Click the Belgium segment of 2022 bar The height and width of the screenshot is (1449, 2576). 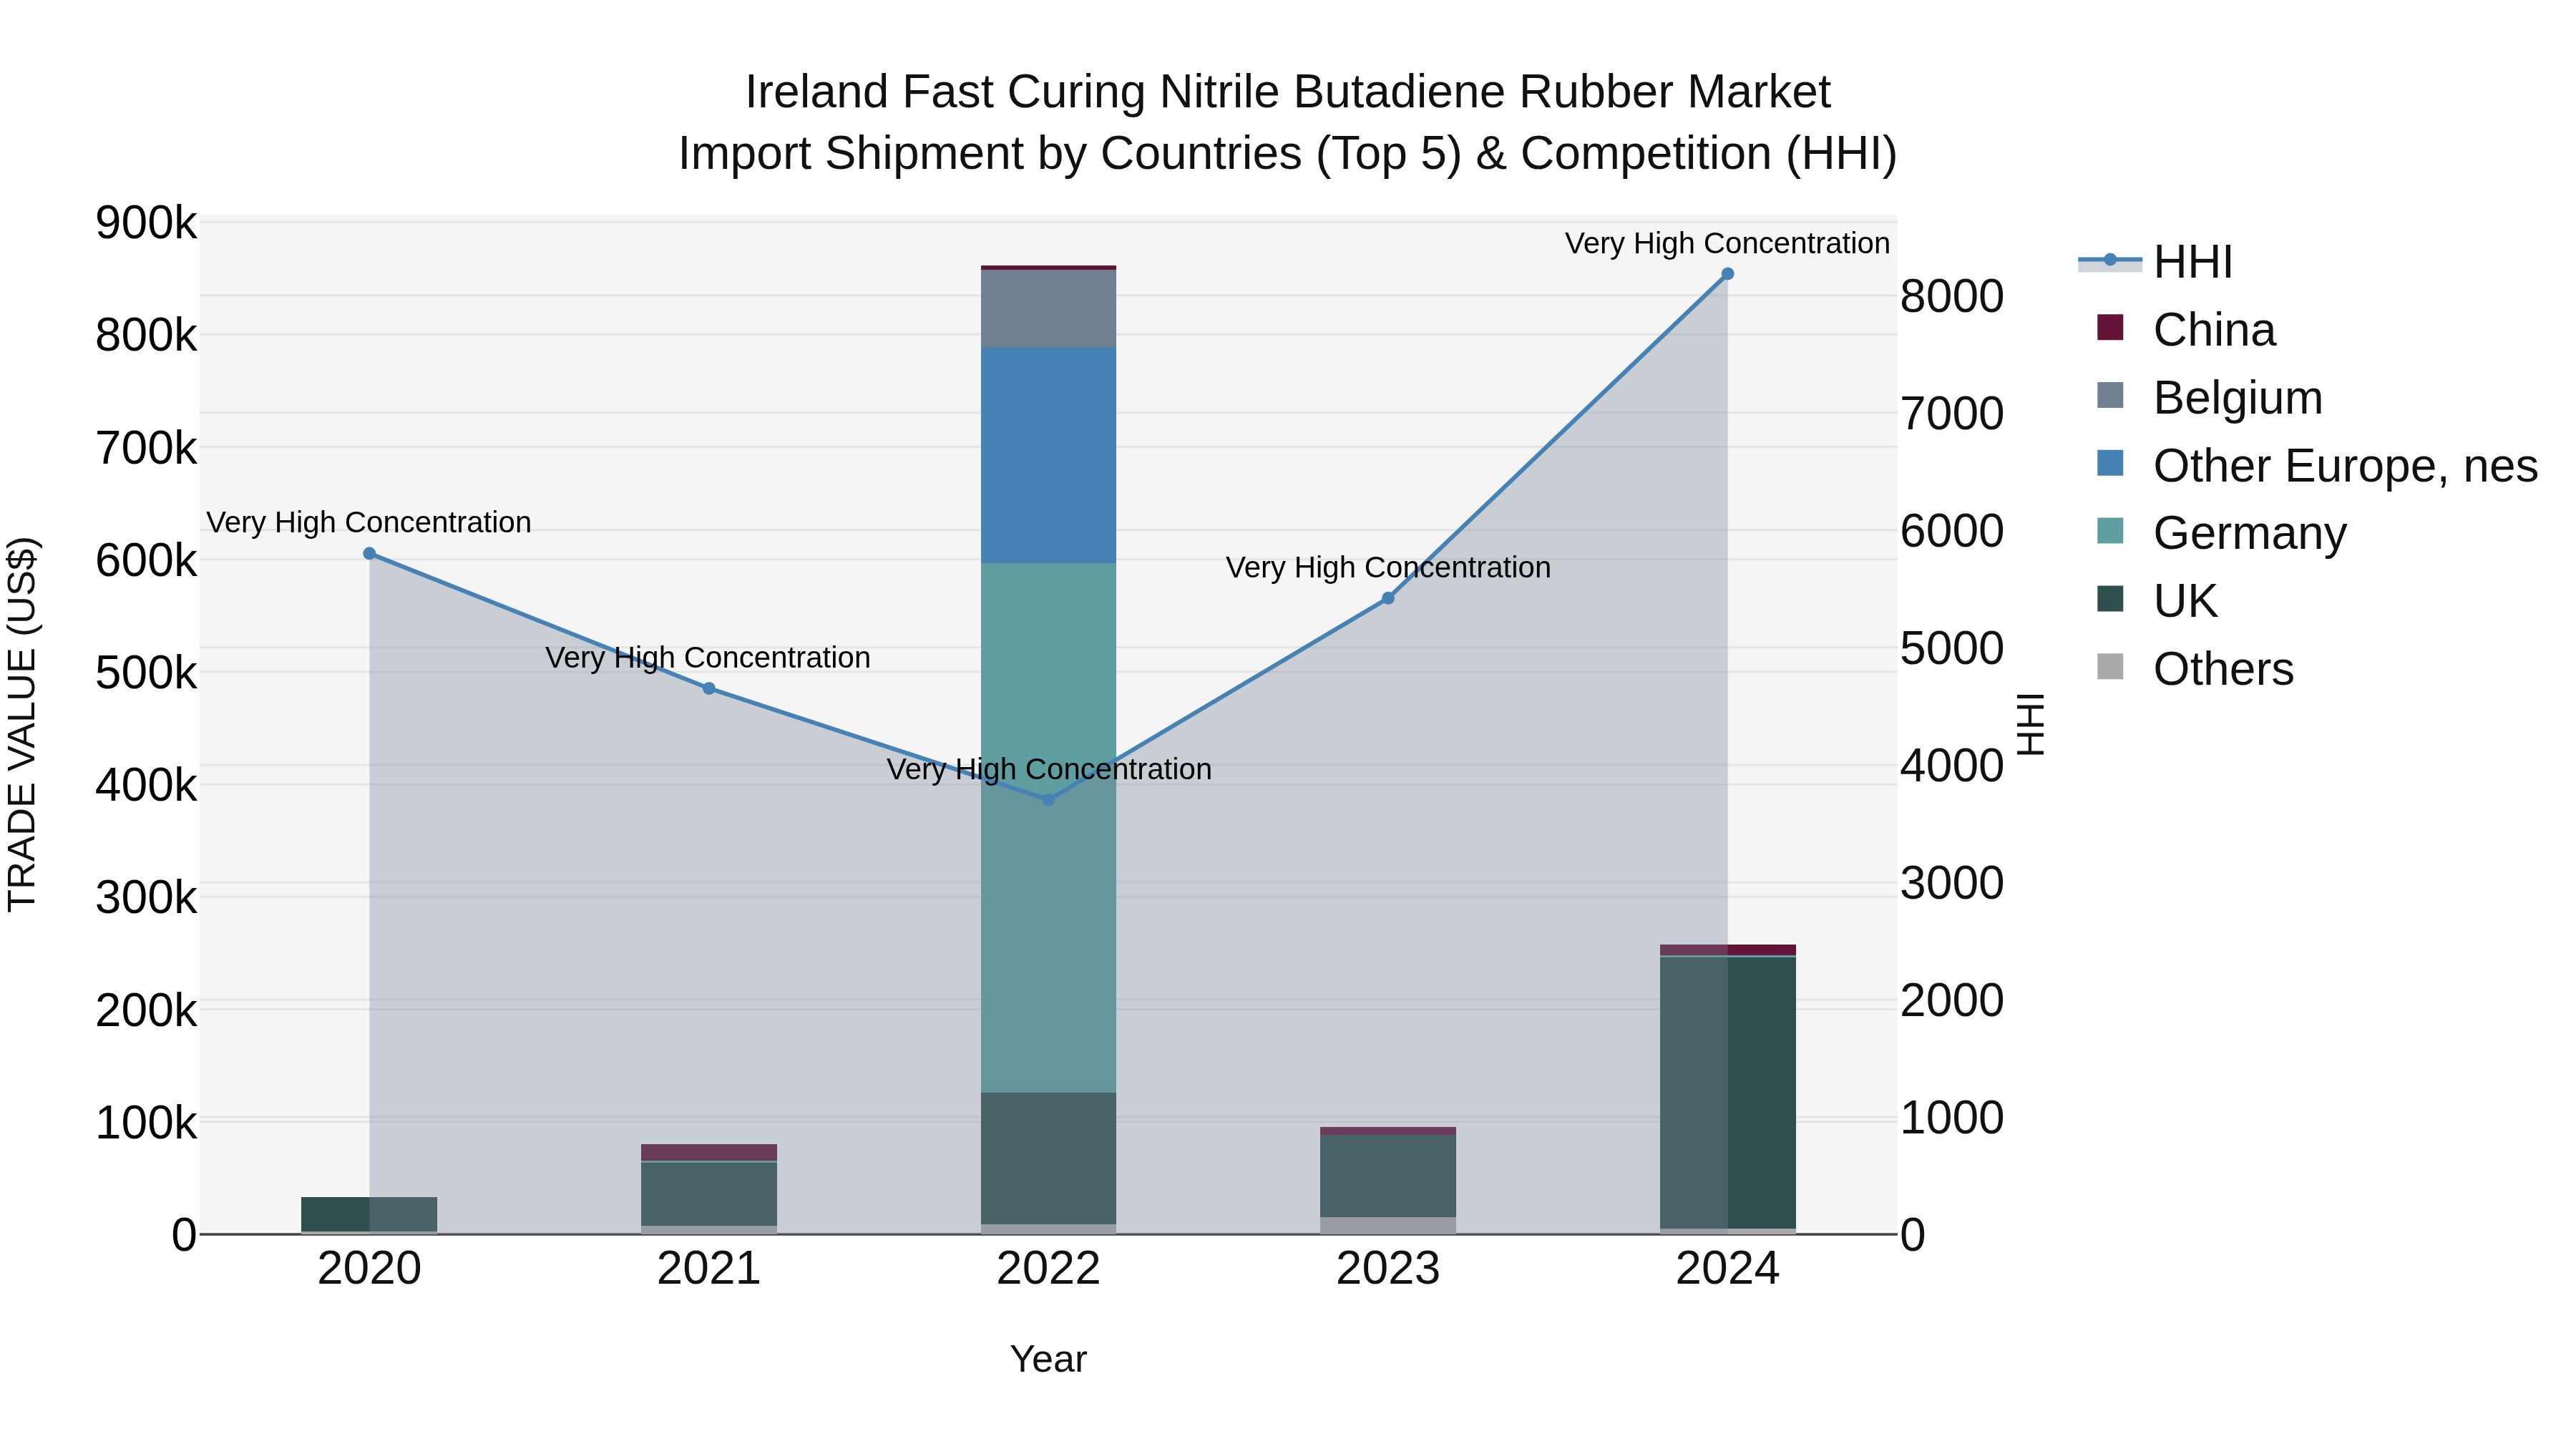(1048, 309)
